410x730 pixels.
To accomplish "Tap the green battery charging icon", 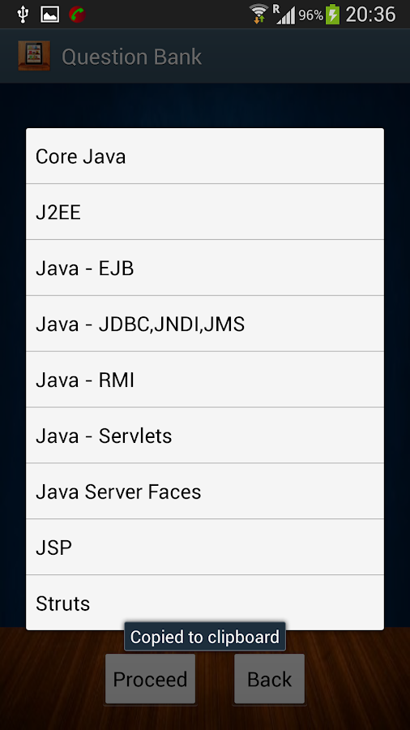I will tap(332, 14).
